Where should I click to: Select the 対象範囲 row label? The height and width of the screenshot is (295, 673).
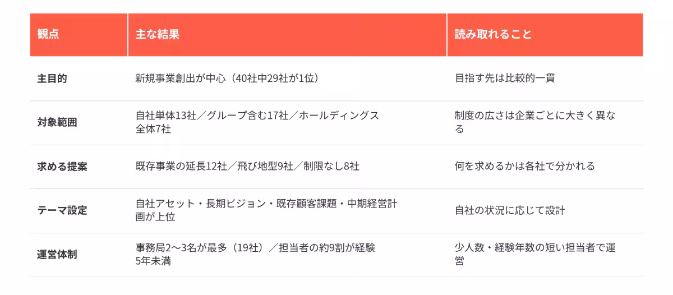[57, 123]
